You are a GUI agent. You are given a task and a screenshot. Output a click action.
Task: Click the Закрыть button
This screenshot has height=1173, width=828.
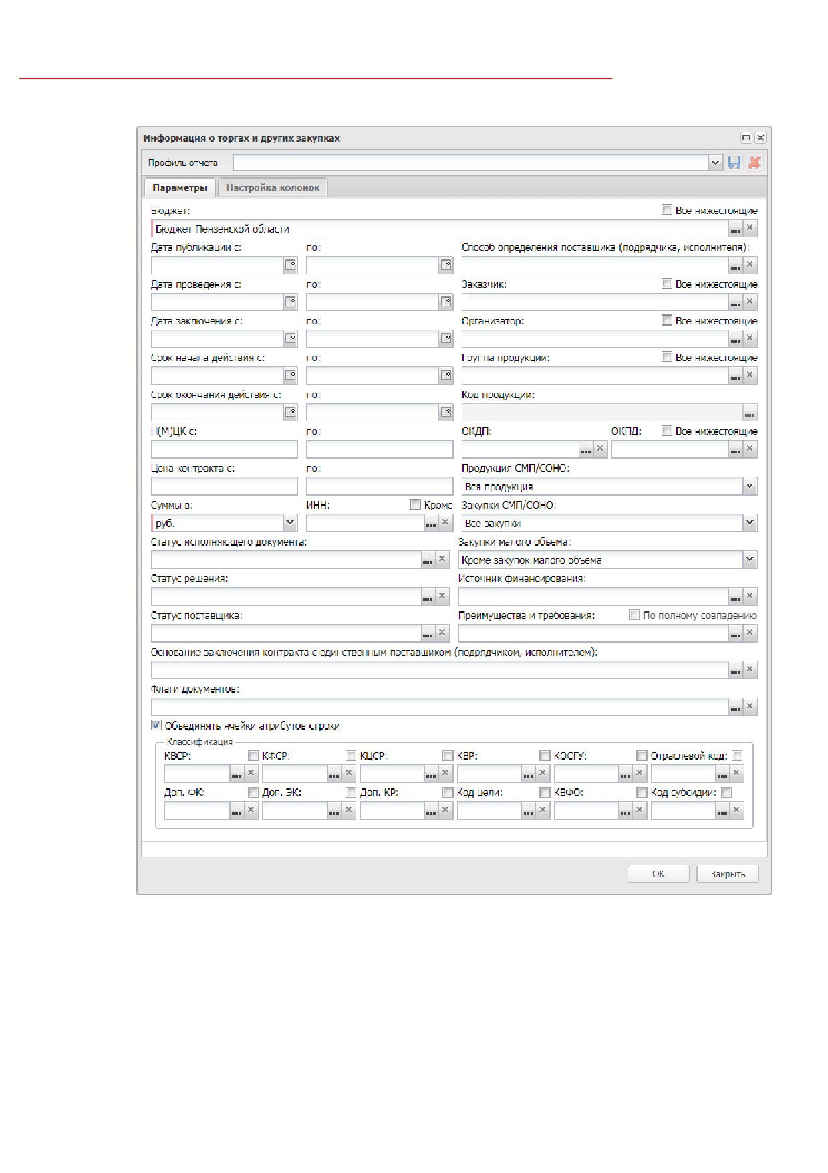click(x=728, y=874)
